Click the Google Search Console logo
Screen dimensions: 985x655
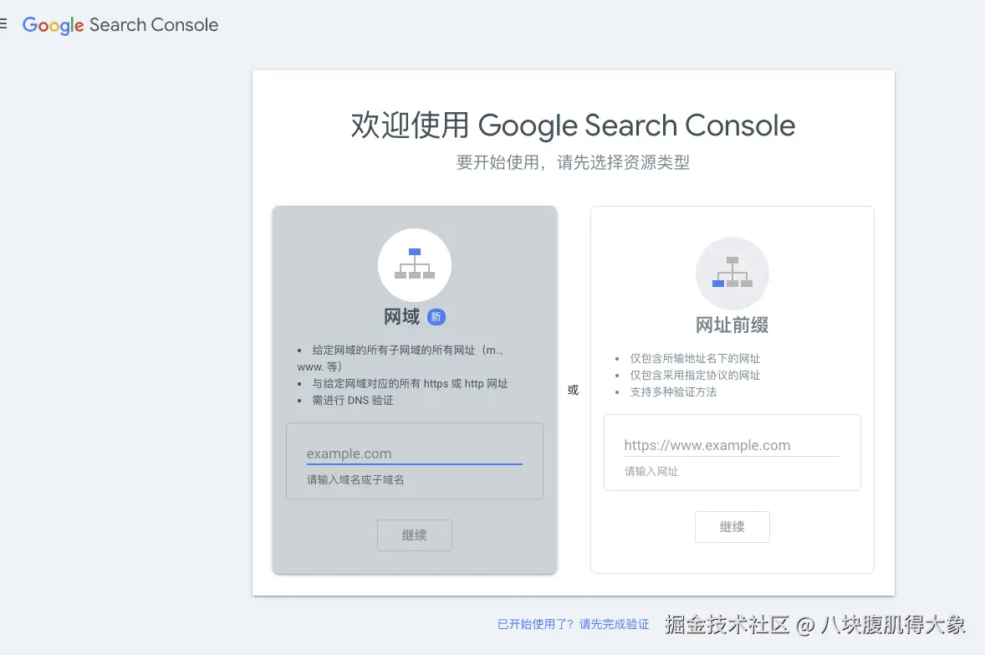coord(120,25)
